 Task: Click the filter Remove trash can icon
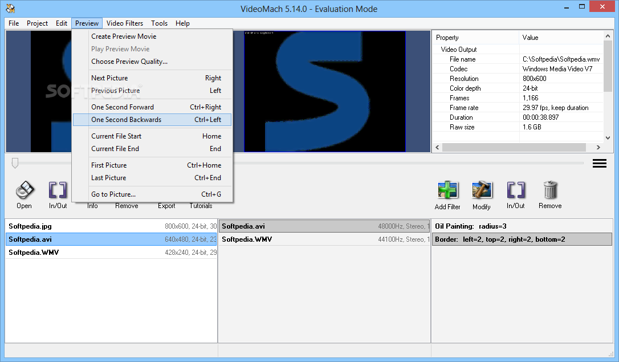[550, 190]
